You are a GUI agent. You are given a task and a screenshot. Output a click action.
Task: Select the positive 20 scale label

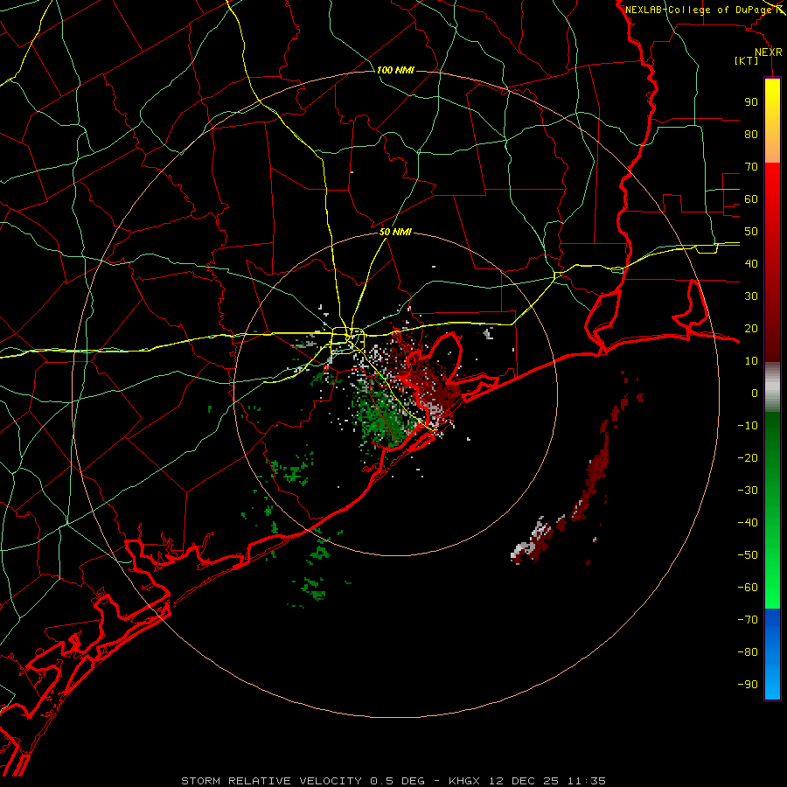[751, 329]
